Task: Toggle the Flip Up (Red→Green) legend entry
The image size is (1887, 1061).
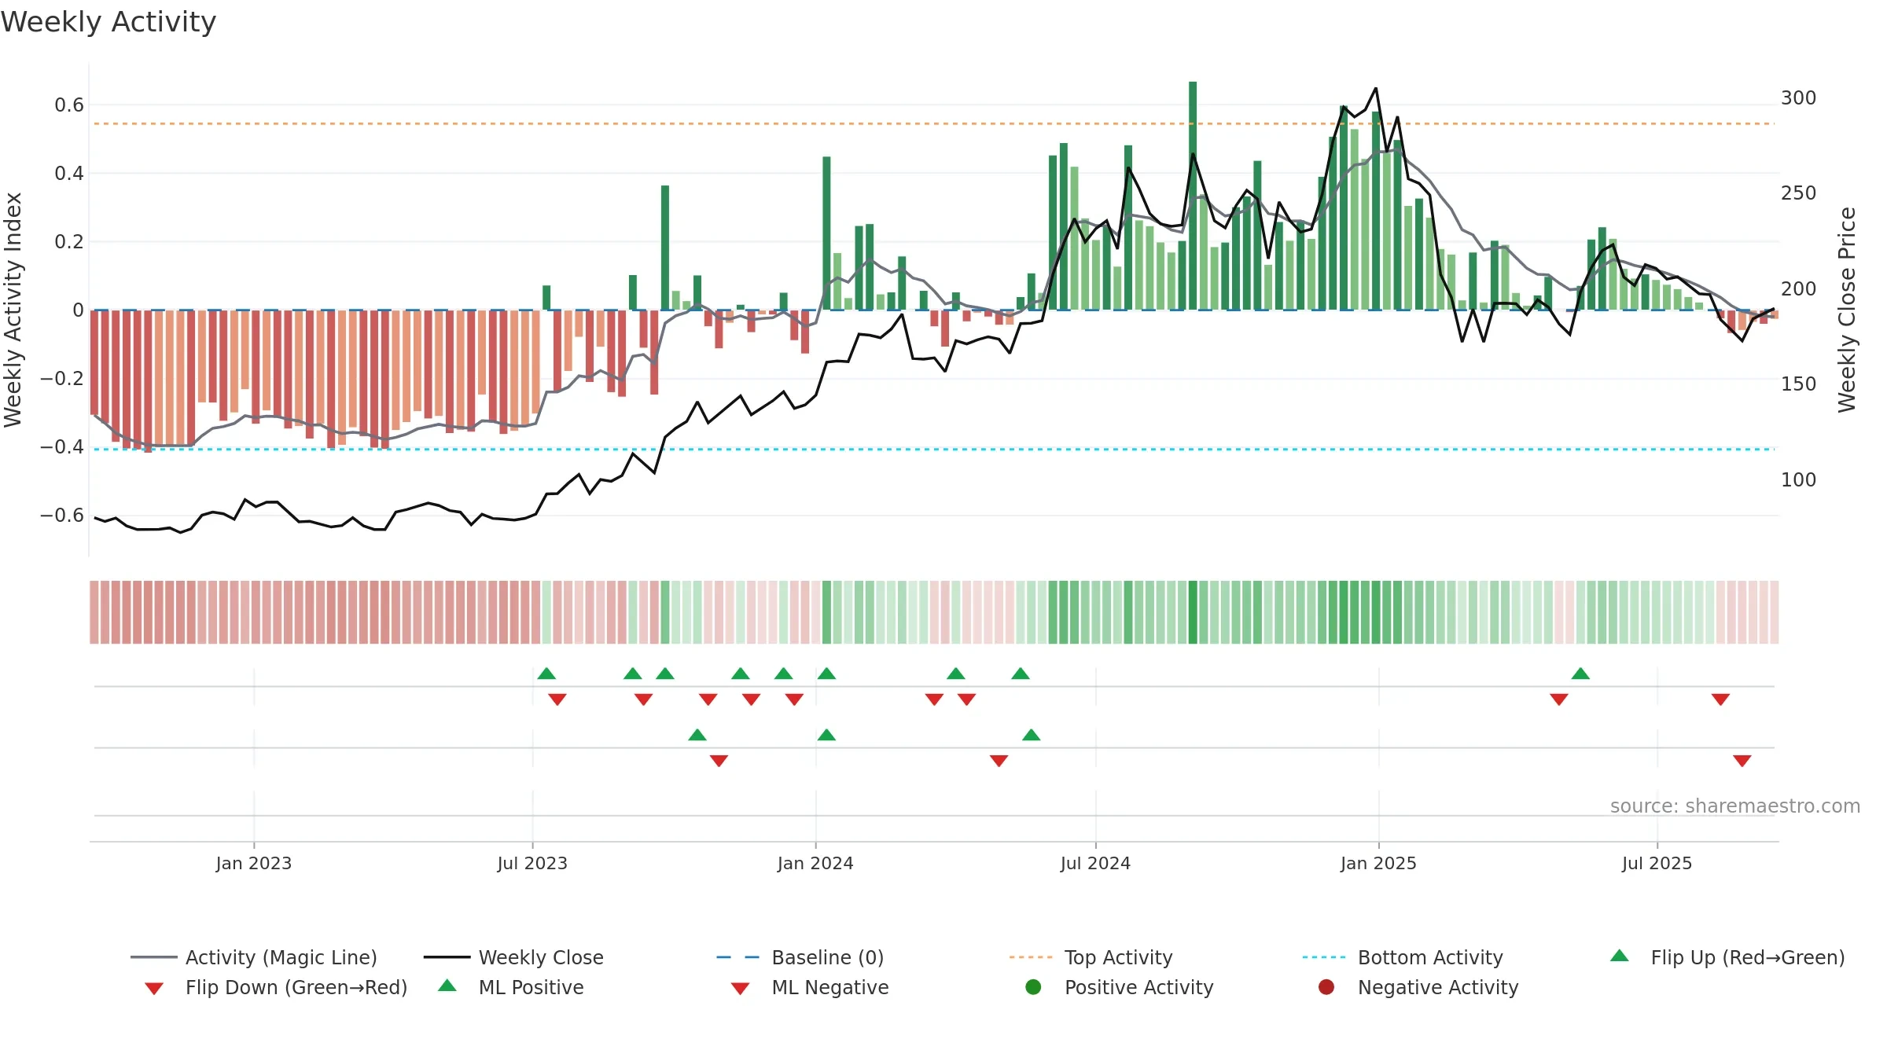Action: point(1727,957)
